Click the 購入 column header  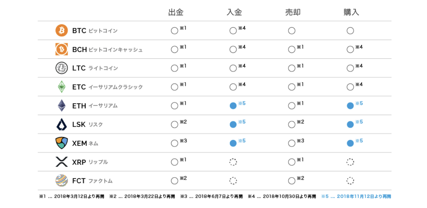click(x=351, y=12)
